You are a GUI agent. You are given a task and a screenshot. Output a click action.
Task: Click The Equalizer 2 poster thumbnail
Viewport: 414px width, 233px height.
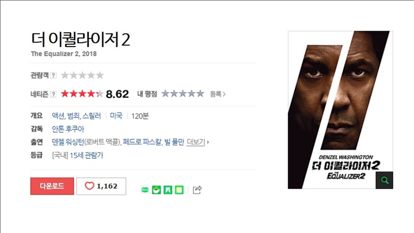coord(340,110)
